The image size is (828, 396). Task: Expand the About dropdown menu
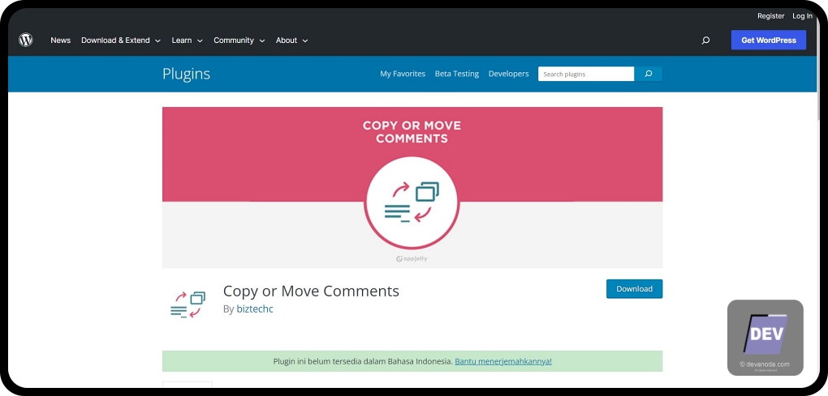pos(291,40)
